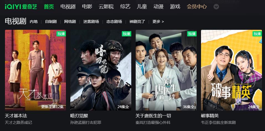This screenshot has height=131, width=265.
Task: Click the 关于唐医生的一切 title text
Action: (153, 116)
